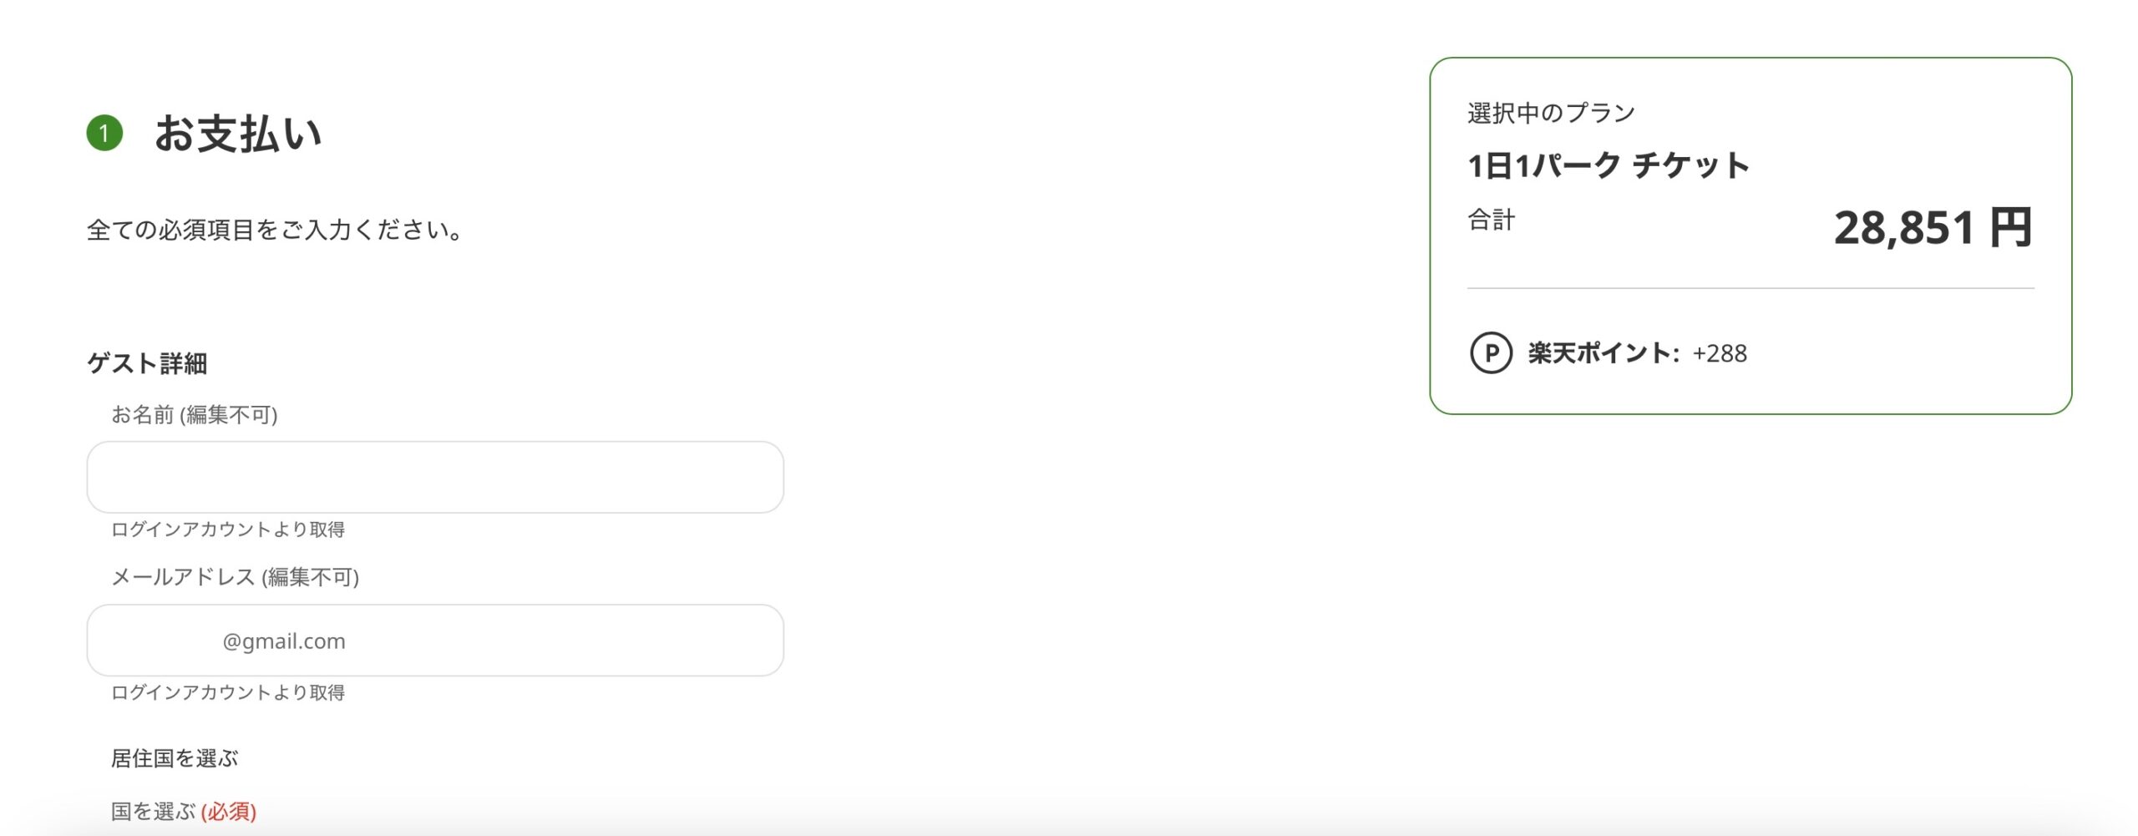Click the 全ての必須項目をご入力ください instruction text
The width and height of the screenshot is (2138, 836).
click(276, 230)
